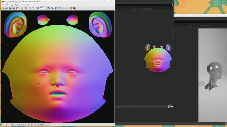
Task: Click refresh button in right Explorer address bar
Action: coord(192,26)
